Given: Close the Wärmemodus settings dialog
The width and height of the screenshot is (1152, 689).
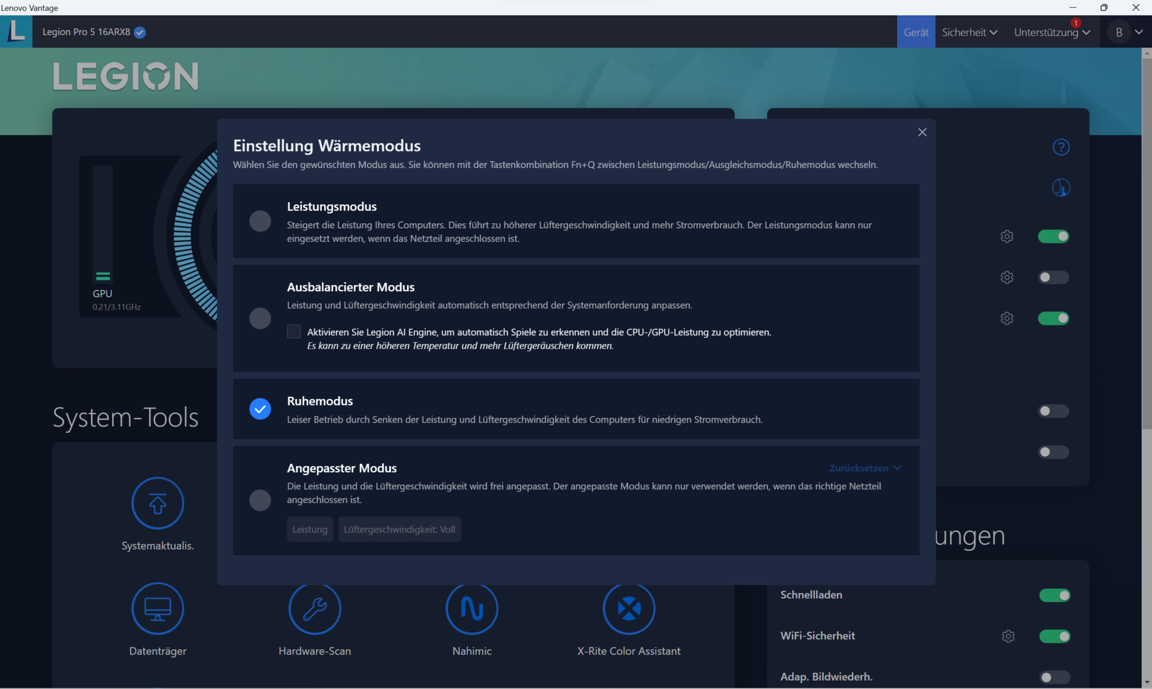Looking at the screenshot, I should (922, 133).
